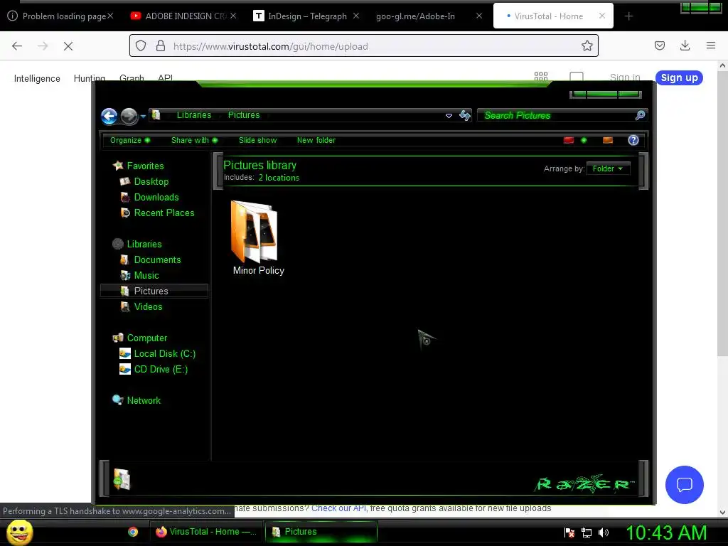The width and height of the screenshot is (728, 546).
Task: Open the Arrange by Folder dropdown
Action: point(608,168)
